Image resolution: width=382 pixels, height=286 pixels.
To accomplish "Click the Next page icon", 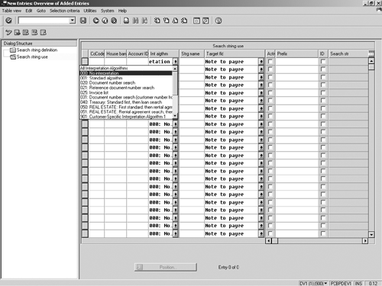I will [x=175, y=21].
